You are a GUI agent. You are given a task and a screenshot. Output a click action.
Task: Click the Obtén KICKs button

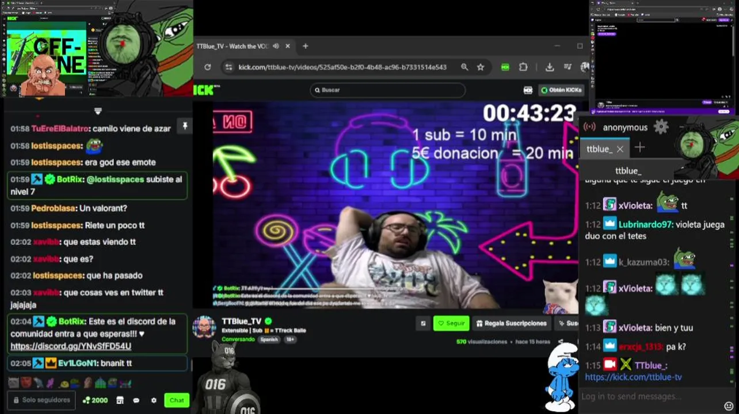click(x=562, y=90)
